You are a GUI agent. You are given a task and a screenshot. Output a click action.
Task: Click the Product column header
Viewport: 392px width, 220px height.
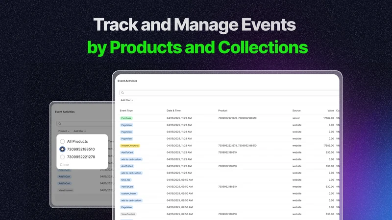[x=223, y=110]
